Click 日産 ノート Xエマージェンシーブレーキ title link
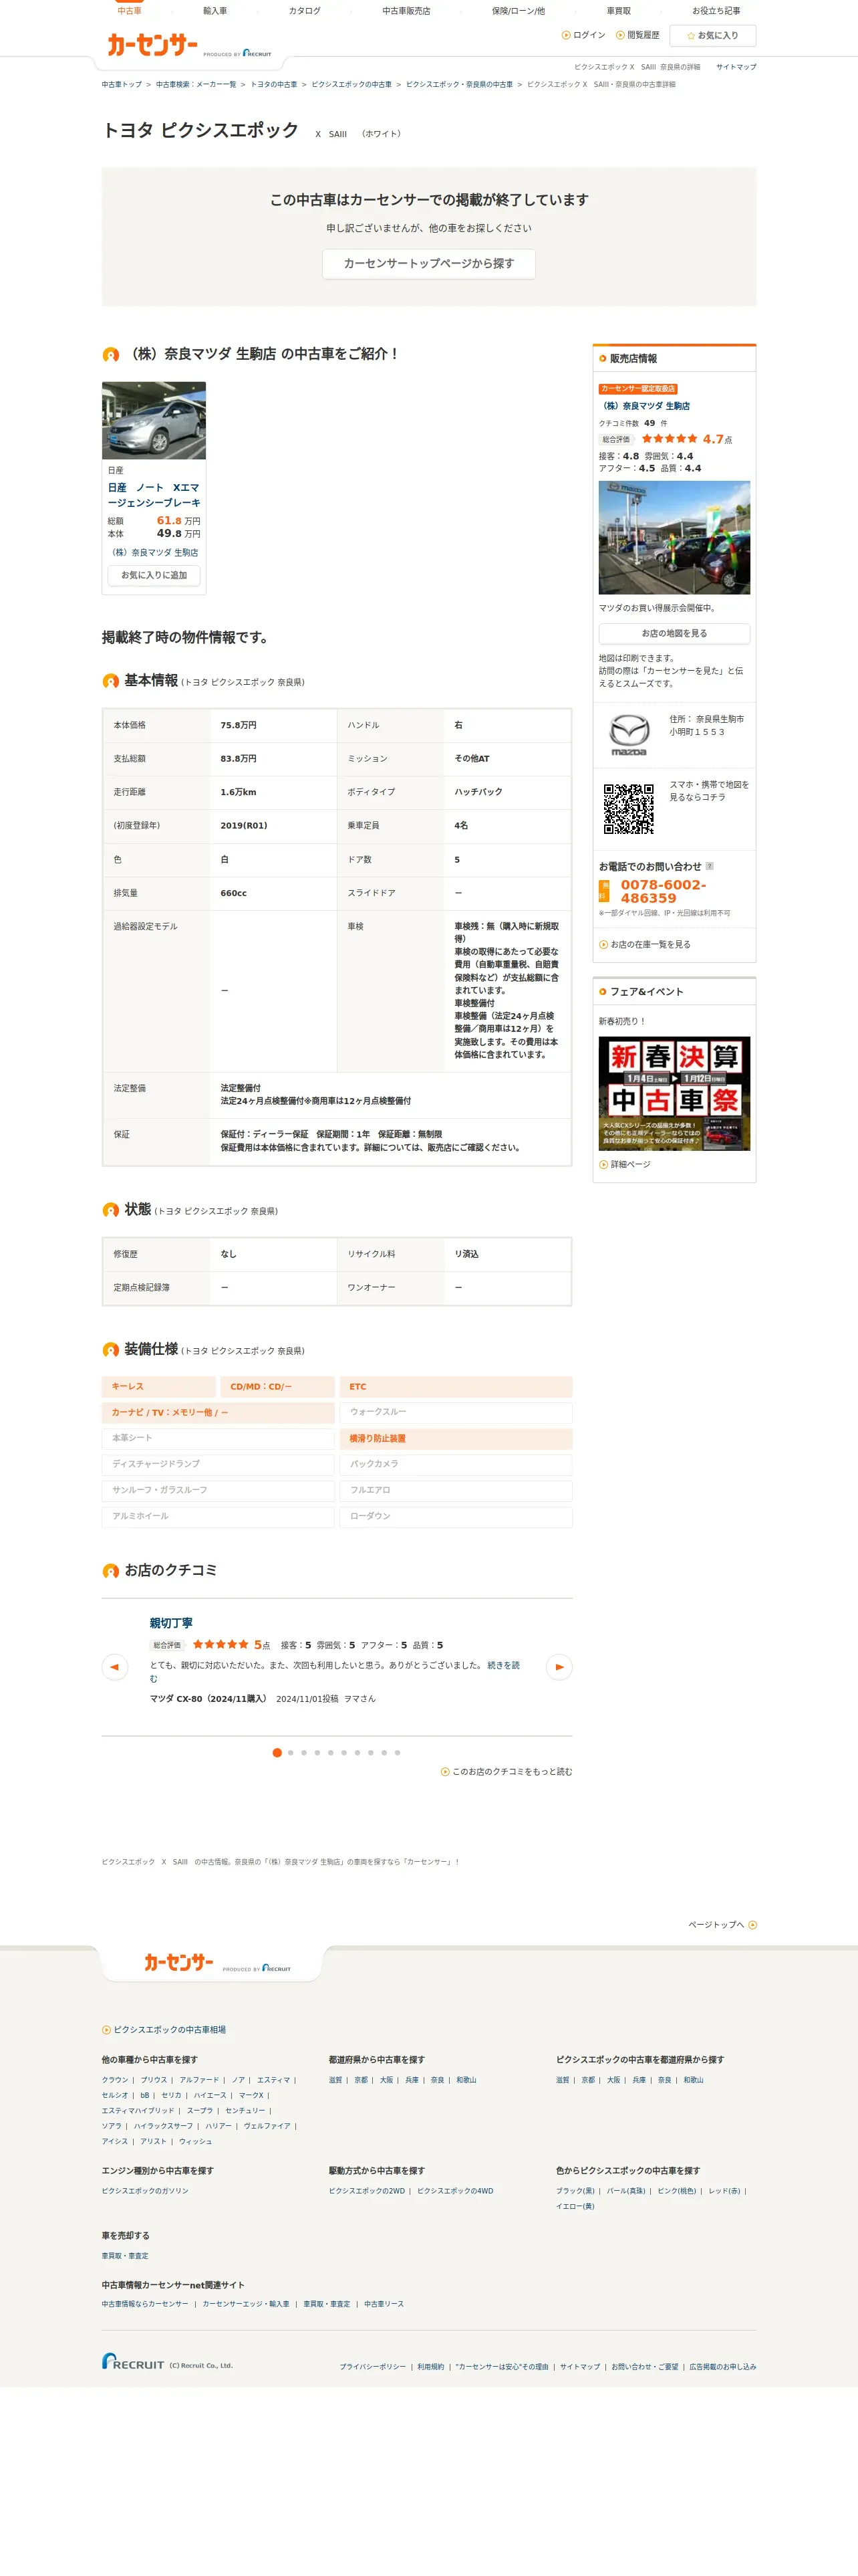This screenshot has height=2576, width=858. [x=154, y=495]
